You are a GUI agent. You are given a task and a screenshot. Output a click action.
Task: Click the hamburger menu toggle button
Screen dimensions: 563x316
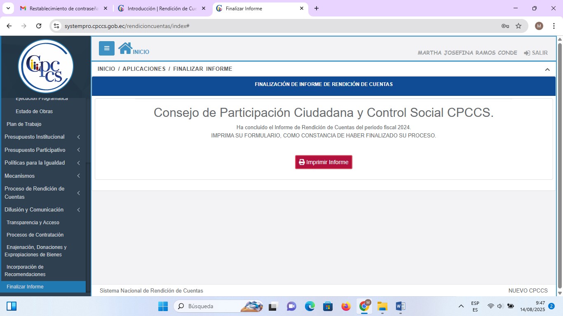[x=107, y=49]
